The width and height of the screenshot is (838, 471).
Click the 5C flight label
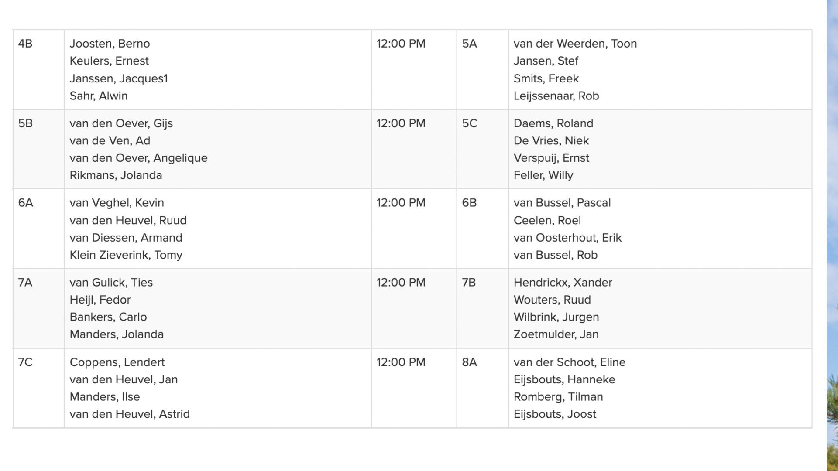click(470, 123)
